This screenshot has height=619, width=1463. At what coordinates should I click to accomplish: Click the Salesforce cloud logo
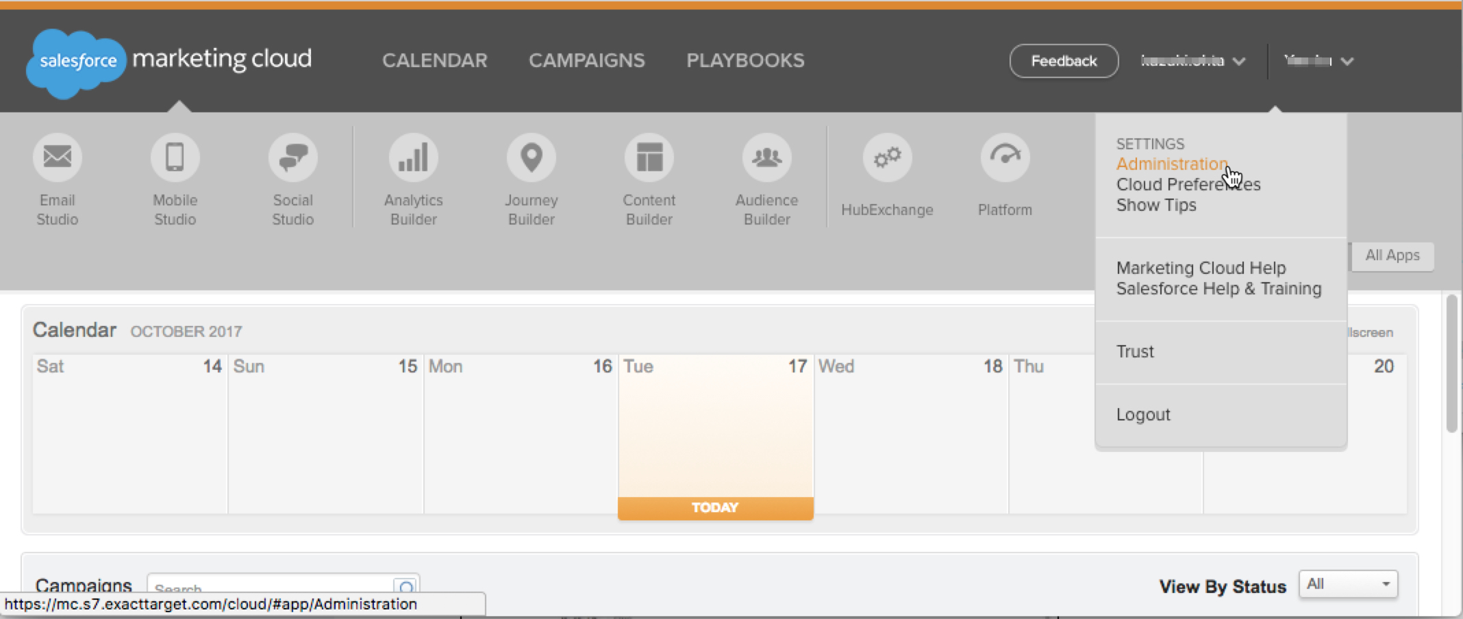[77, 62]
